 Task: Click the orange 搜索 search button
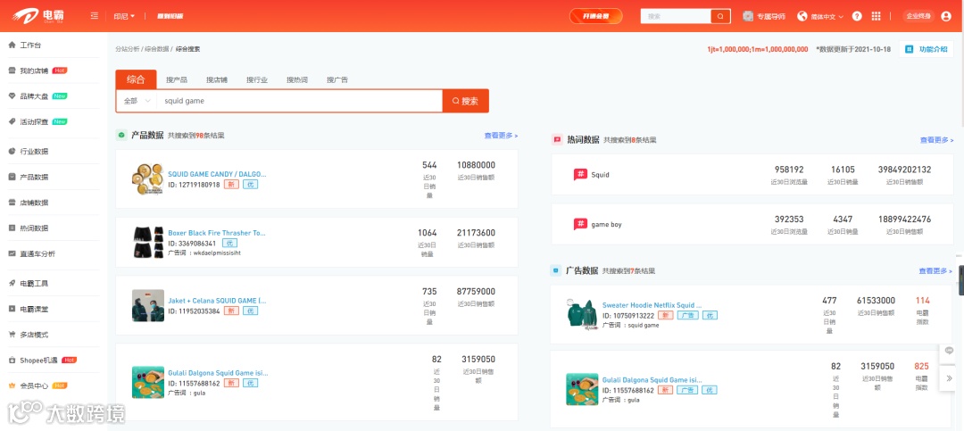(465, 101)
